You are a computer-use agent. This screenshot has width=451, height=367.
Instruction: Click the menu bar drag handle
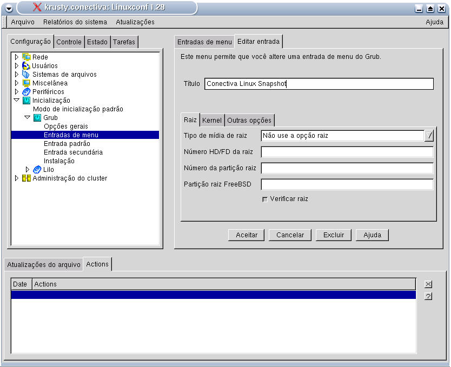(4, 22)
